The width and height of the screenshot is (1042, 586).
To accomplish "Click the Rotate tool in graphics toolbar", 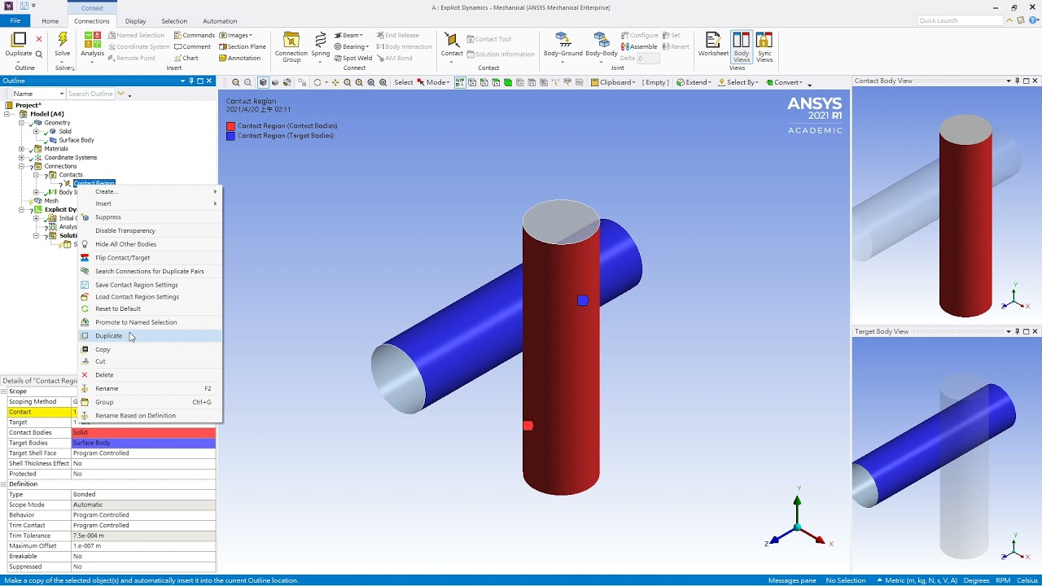I will 317,82.
